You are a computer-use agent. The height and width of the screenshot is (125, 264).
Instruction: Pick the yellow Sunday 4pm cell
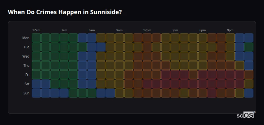184,93
